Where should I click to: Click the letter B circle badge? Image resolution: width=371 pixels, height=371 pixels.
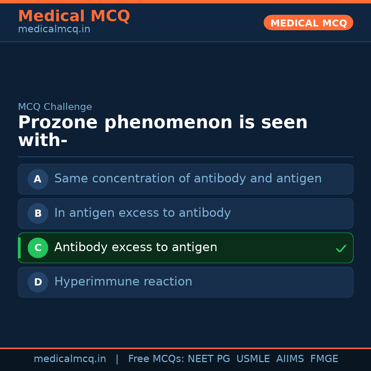click(38, 213)
